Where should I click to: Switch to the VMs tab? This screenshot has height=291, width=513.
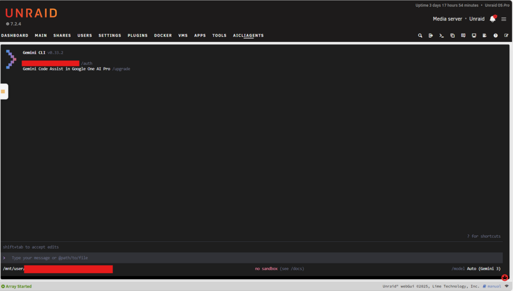[x=183, y=36]
